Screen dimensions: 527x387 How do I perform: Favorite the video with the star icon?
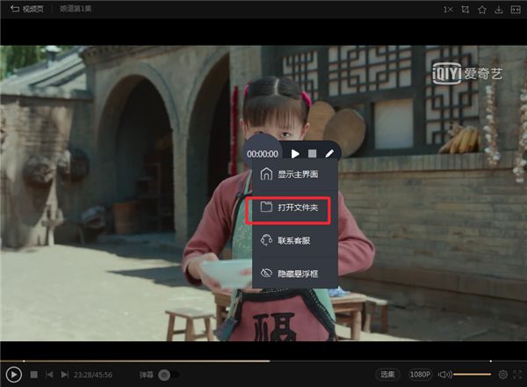click(x=482, y=10)
